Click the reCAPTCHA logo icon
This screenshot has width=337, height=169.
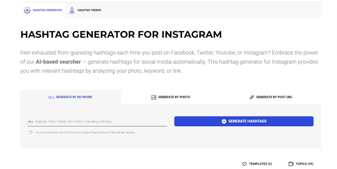[30, 133]
